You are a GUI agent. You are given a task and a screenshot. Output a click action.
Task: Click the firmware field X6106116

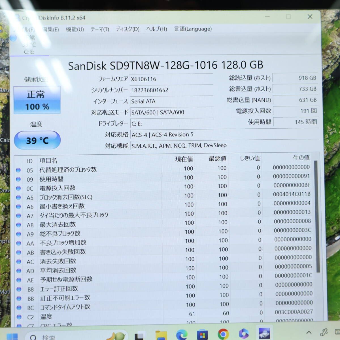coord(171,79)
